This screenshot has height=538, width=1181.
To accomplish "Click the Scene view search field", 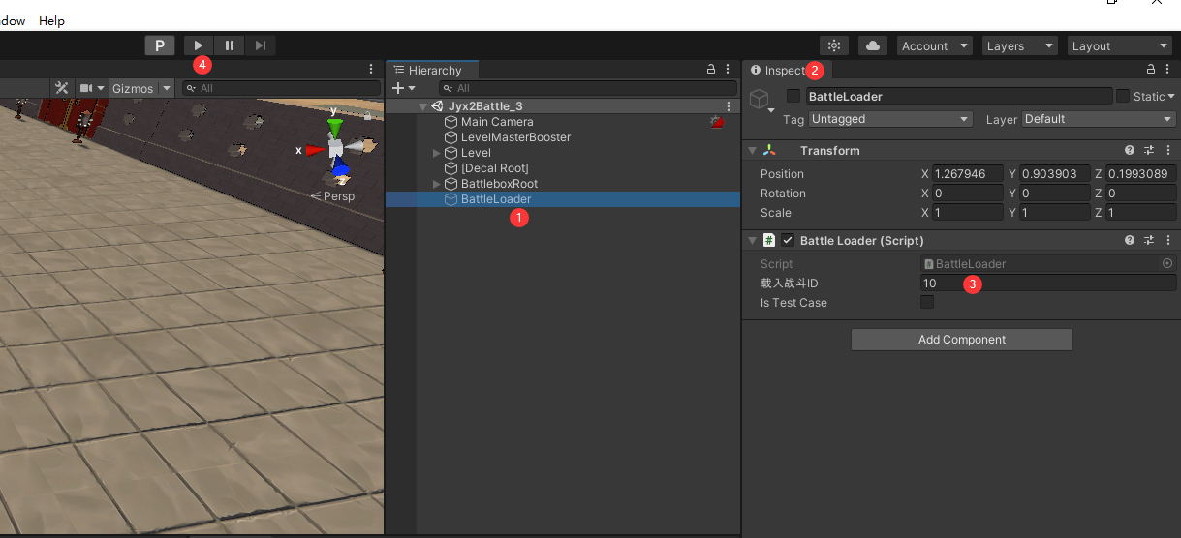I will pos(281,88).
